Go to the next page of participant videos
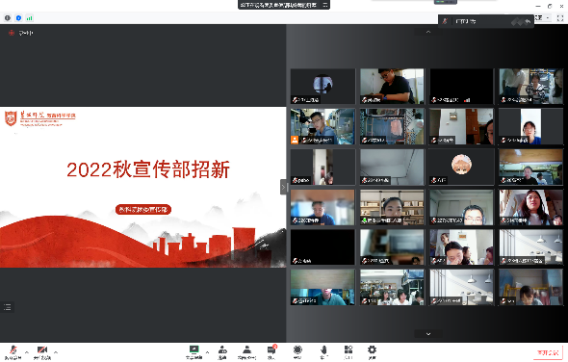The width and height of the screenshot is (568, 362). pos(428,334)
